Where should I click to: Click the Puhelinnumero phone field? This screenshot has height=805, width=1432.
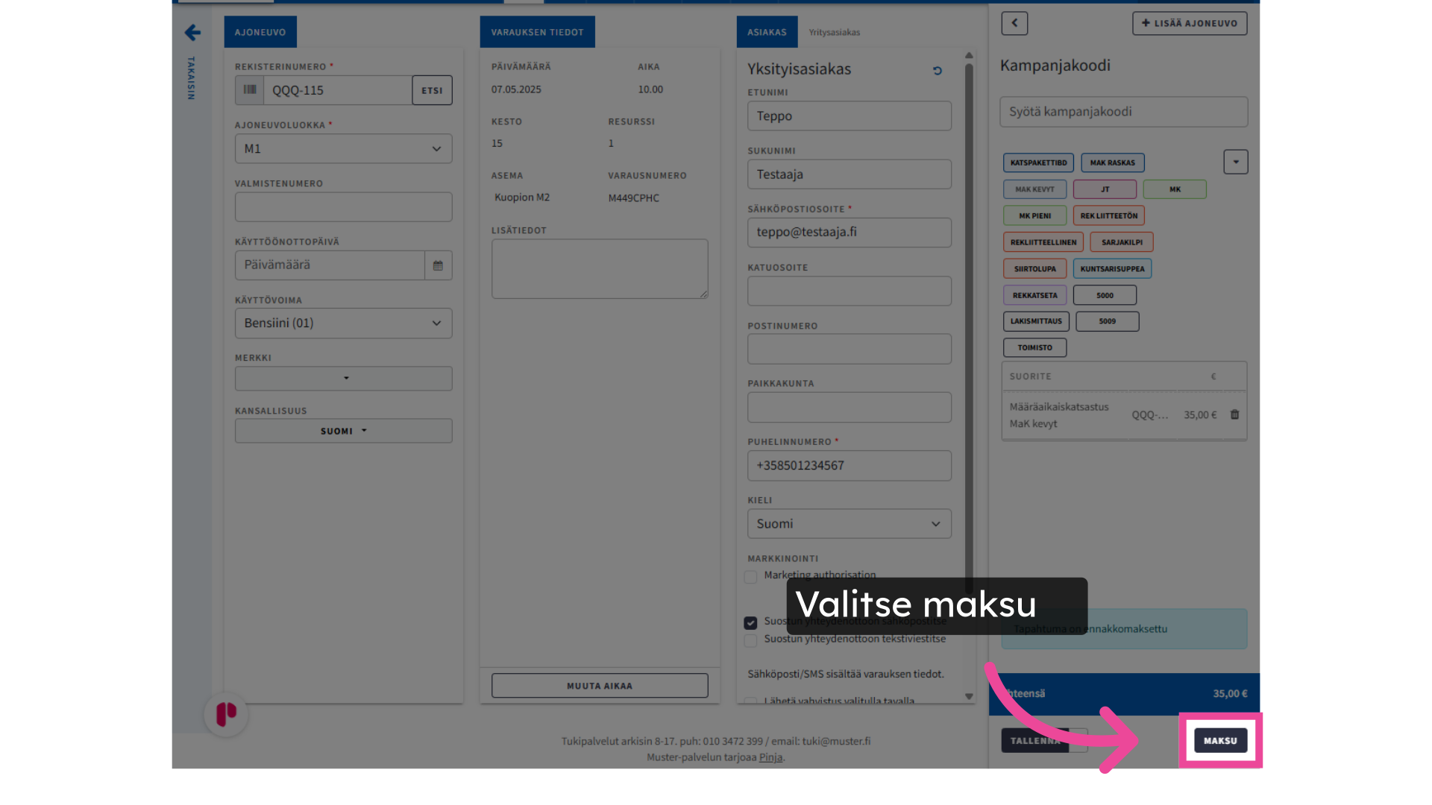click(849, 466)
